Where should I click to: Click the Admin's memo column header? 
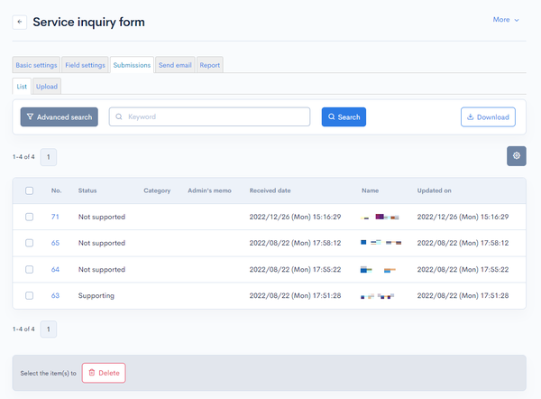tap(209, 190)
